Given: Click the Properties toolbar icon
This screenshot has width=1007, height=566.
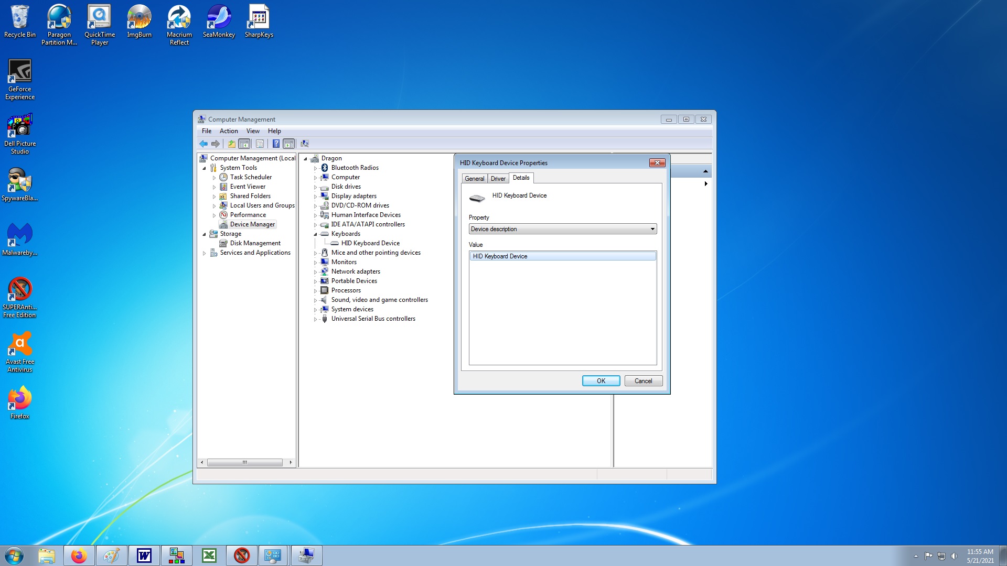Looking at the screenshot, I should 260,144.
